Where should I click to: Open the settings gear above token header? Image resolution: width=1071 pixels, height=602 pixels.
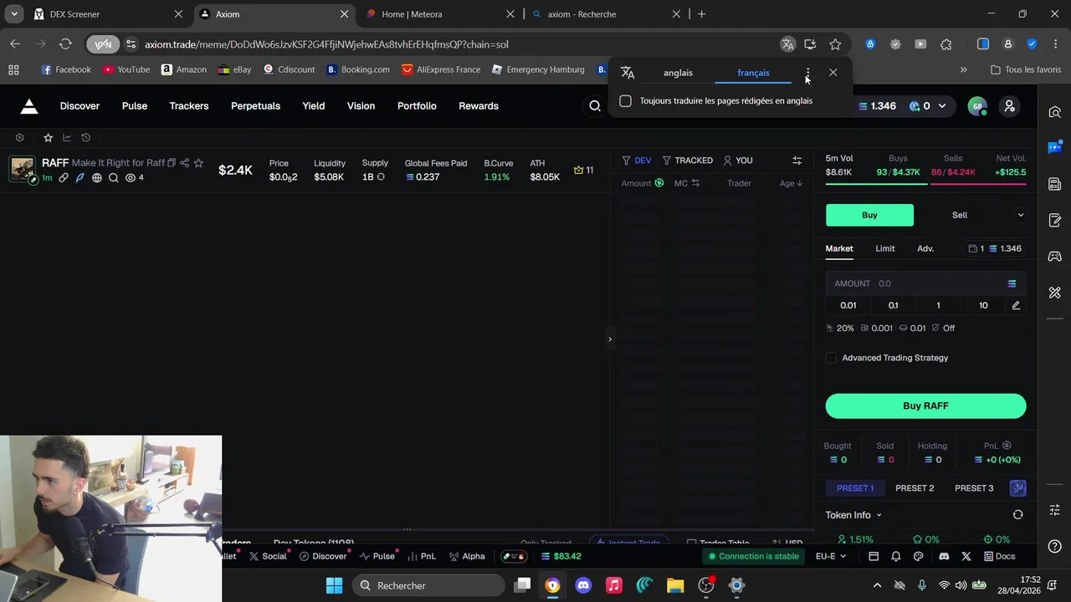20,138
